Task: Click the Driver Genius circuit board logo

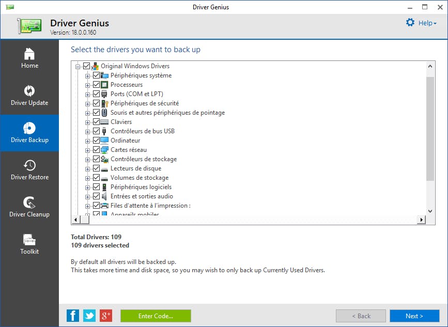Action: coord(29,26)
